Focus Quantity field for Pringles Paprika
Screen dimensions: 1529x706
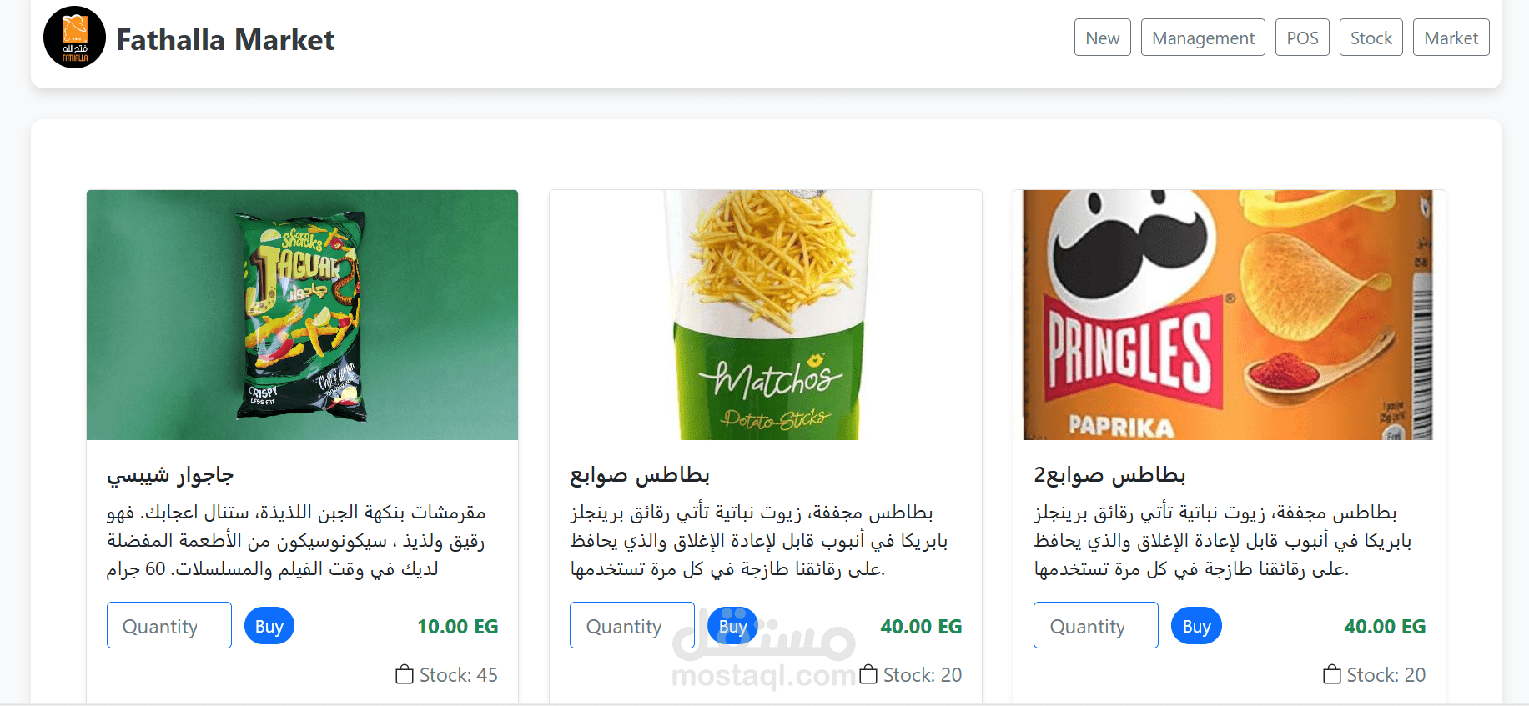click(x=1096, y=625)
